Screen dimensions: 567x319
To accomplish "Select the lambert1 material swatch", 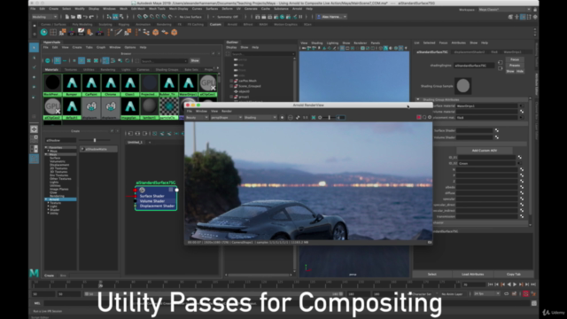I will tap(150, 108).
